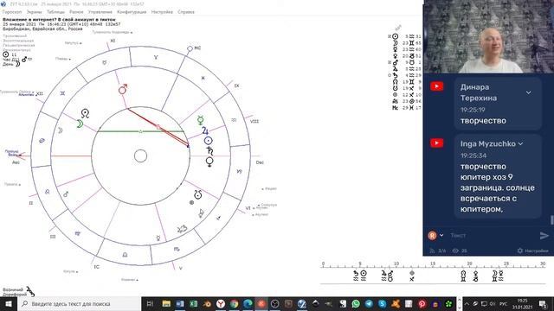Screen dimensions: 554x311
Task: Click YouTube icon beside Динара Терехина message
Action: click(436, 86)
